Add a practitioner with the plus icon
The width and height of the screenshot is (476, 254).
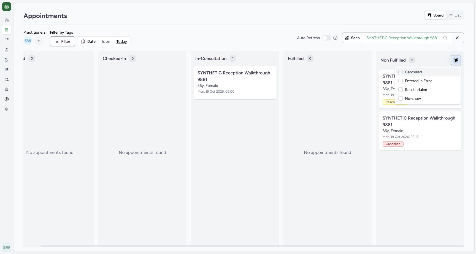39,41
